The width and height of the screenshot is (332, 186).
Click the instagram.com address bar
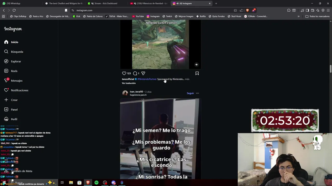[x=153, y=10]
